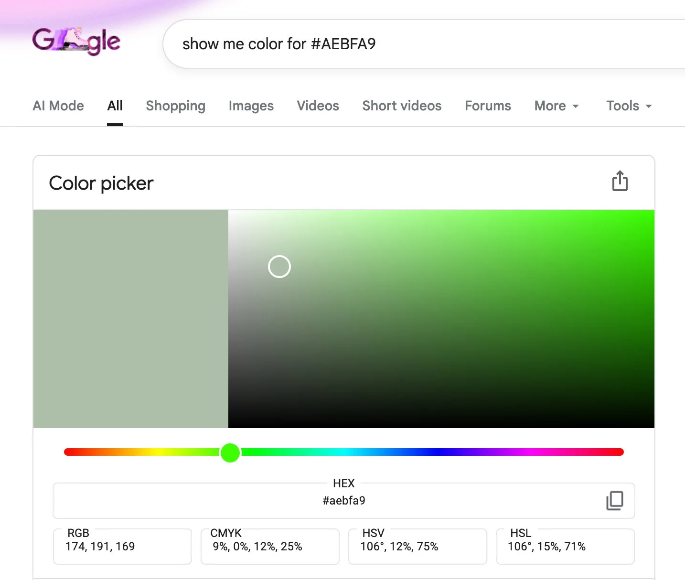This screenshot has height=580, width=685.
Task: Open the Forums results
Action: pyautogui.click(x=487, y=106)
